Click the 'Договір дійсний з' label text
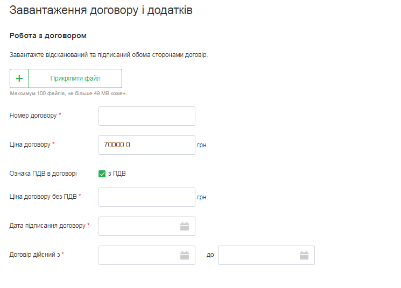Image resolution: width=401 pixels, height=288 pixels. pos(34,255)
